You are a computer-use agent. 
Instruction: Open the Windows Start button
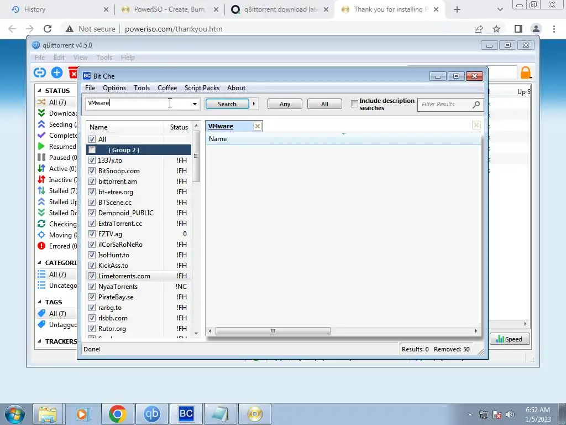pyautogui.click(x=15, y=414)
